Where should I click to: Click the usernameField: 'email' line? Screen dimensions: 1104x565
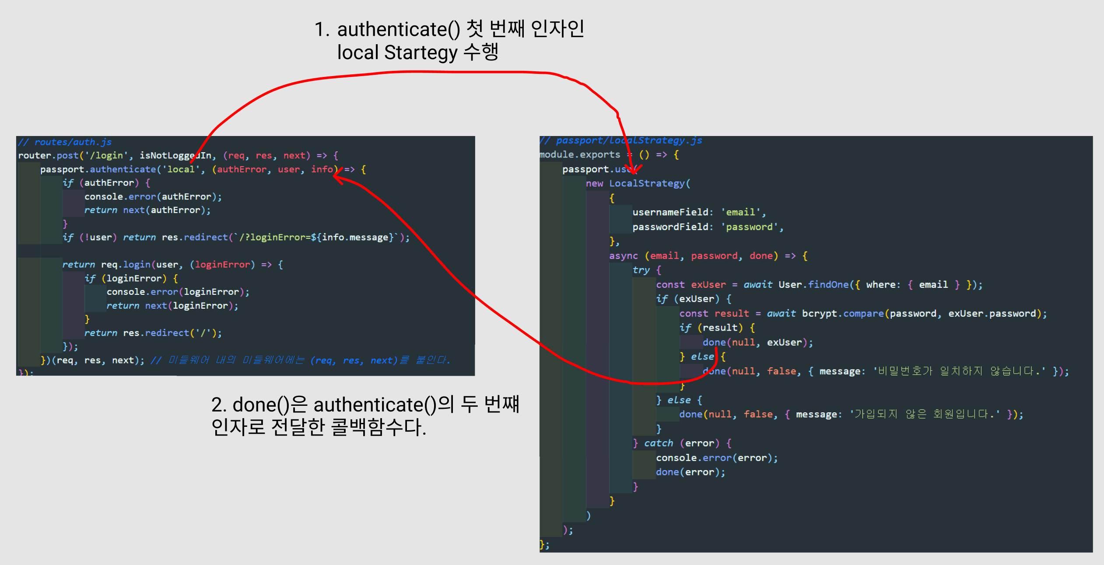coord(699,213)
